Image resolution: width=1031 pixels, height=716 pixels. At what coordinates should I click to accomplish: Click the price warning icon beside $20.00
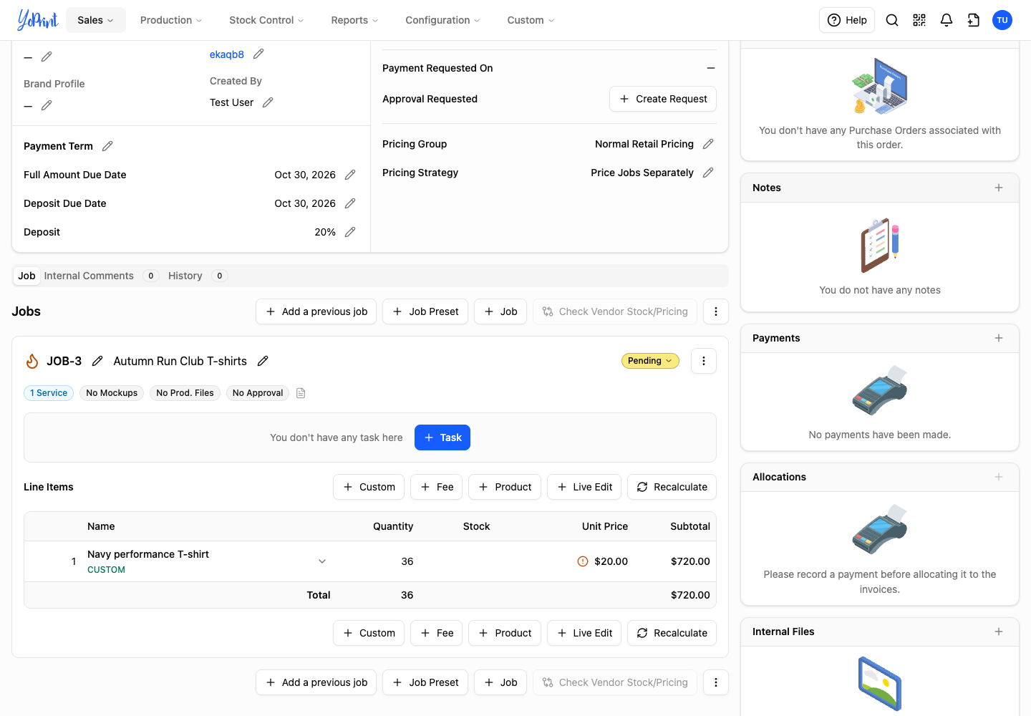click(x=583, y=561)
